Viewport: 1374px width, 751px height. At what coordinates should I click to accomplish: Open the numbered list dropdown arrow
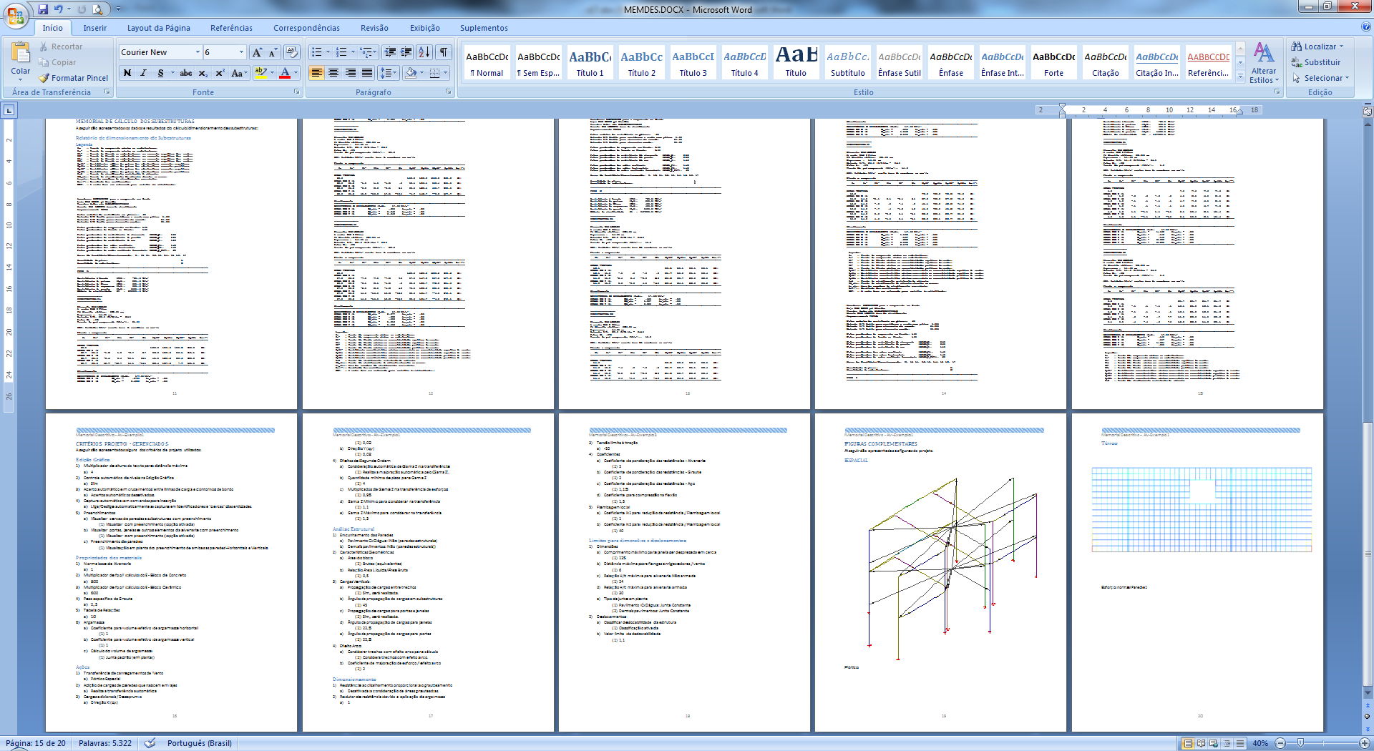(353, 52)
